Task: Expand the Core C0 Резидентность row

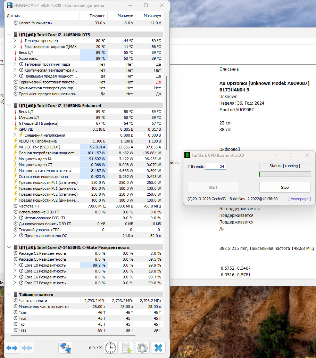Action: 15,265
